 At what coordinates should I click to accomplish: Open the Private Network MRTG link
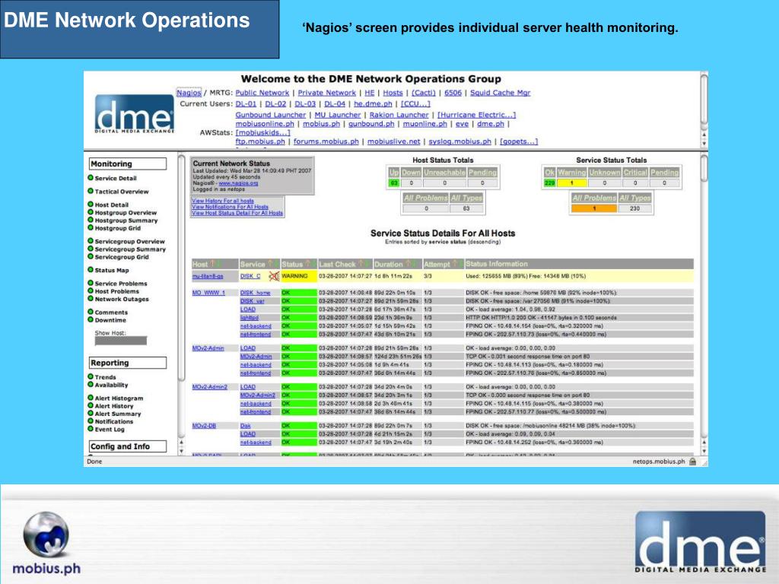[327, 93]
